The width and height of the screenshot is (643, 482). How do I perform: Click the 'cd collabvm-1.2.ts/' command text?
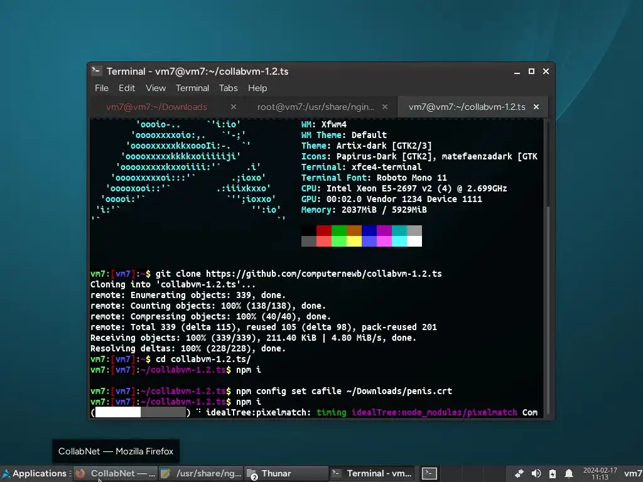(203, 359)
